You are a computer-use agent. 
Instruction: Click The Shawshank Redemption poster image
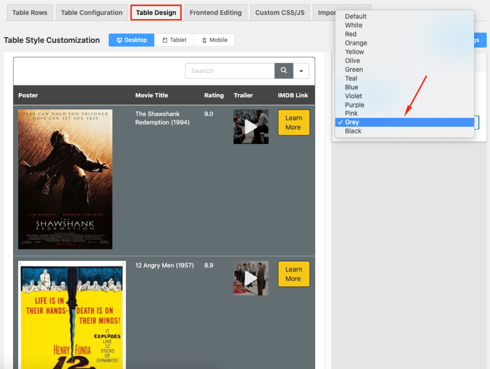[x=65, y=179]
